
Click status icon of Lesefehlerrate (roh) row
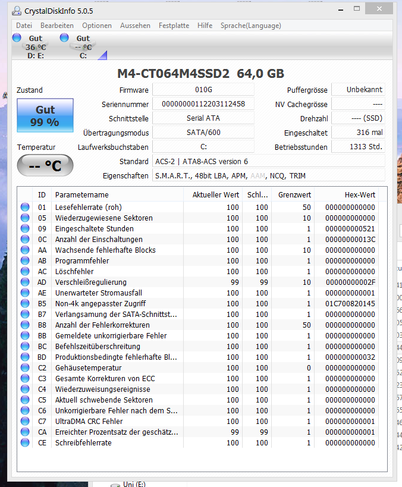point(25,207)
